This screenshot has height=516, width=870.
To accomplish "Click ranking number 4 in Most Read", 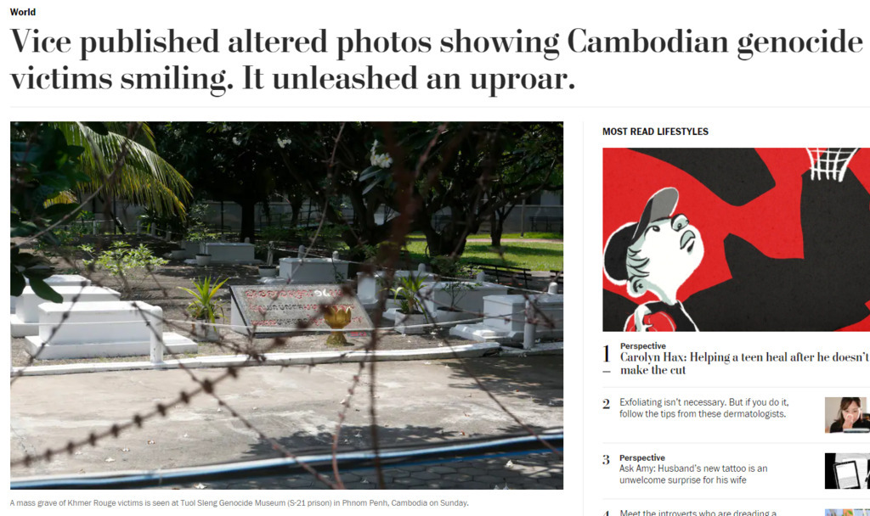I will coord(607,513).
